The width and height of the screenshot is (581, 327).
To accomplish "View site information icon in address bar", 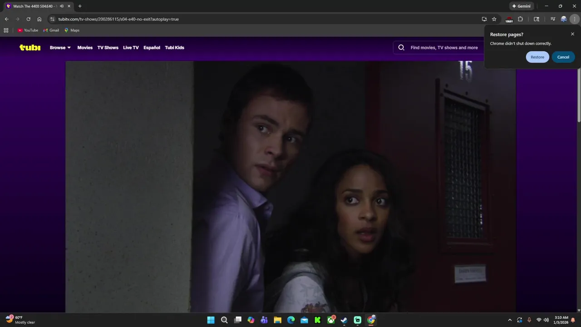I will (x=52, y=19).
